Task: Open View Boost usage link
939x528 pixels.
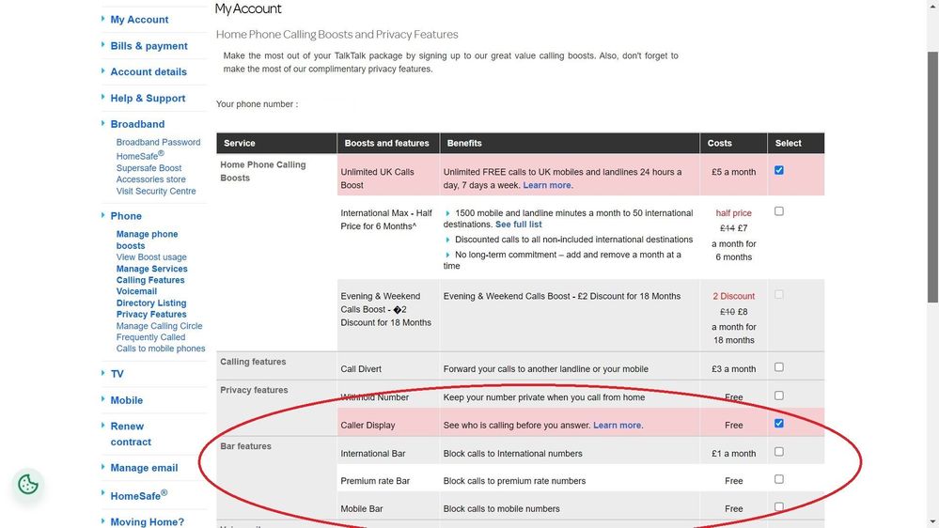Action: (151, 256)
